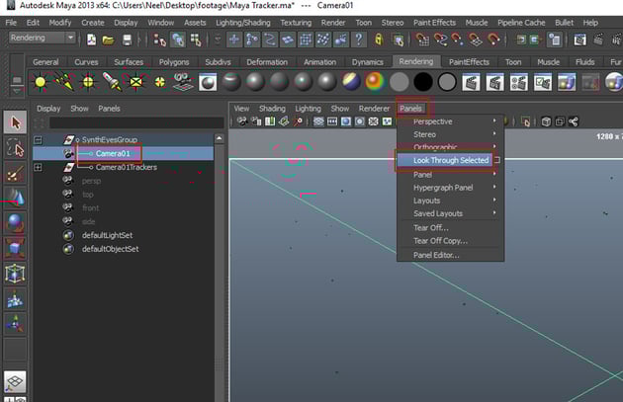
Task: Open the Outliner Display menu
Action: [x=48, y=109]
